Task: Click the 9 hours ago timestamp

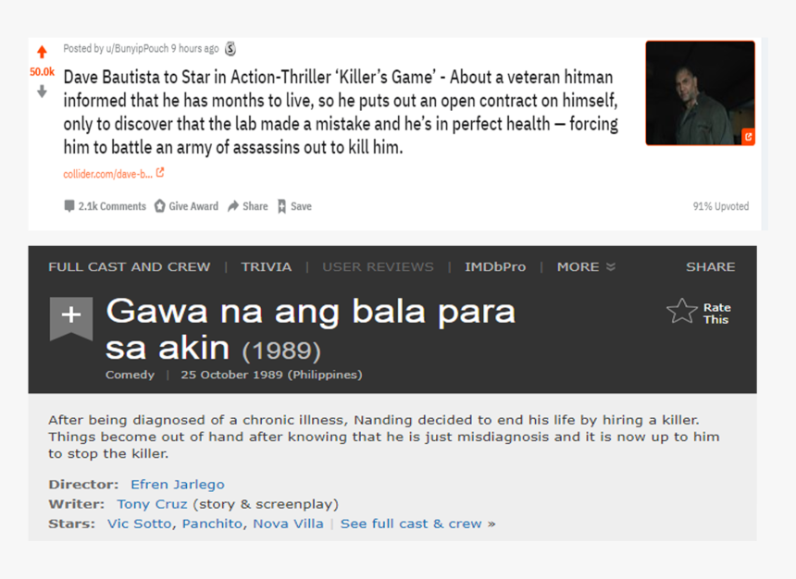Action: 195,48
